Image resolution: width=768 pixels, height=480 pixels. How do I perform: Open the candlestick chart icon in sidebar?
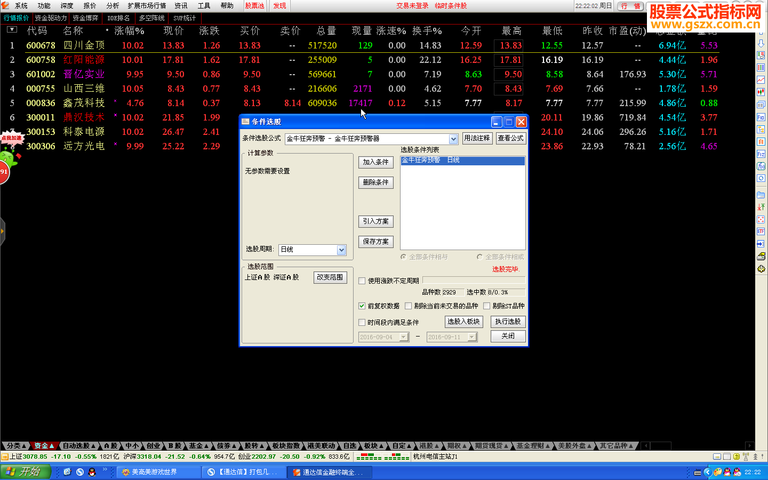[761, 92]
